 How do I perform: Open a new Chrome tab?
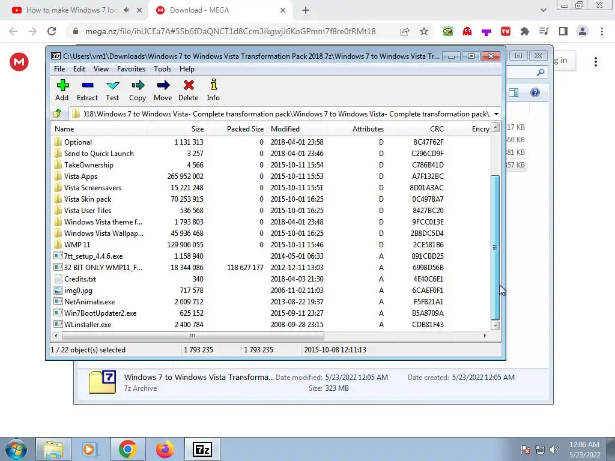tap(306, 10)
